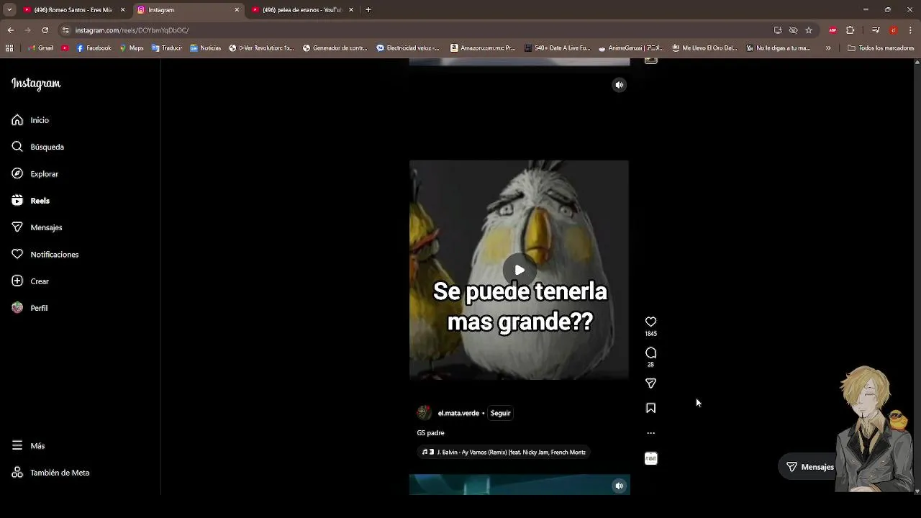Open the Facebook bookmark
The width and height of the screenshot is (921, 518).
94,48
